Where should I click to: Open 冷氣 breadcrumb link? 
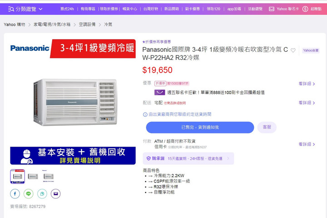pyautogui.click(x=108, y=25)
